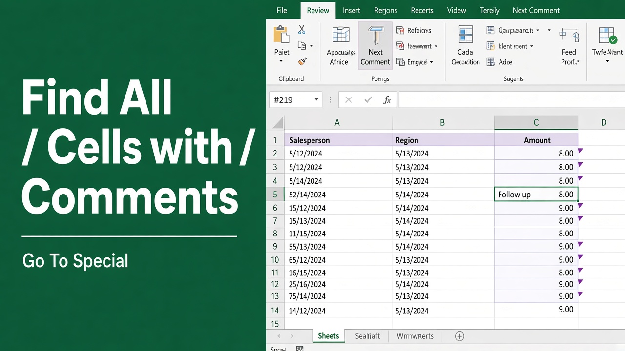625x351 pixels.
Task: Open the Name Box dropdown arrow
Action: [316, 100]
